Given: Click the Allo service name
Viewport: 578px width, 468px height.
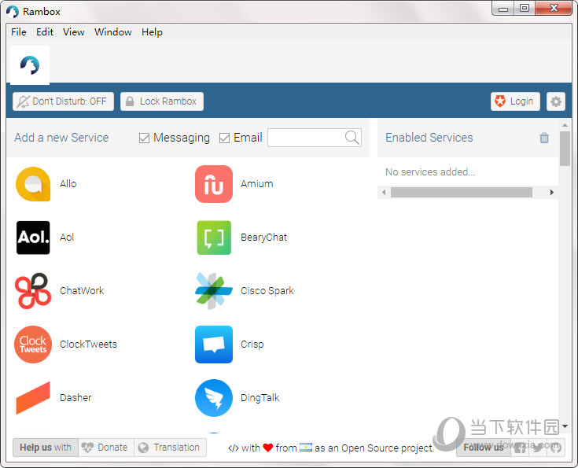Looking at the screenshot, I should pyautogui.click(x=68, y=183).
